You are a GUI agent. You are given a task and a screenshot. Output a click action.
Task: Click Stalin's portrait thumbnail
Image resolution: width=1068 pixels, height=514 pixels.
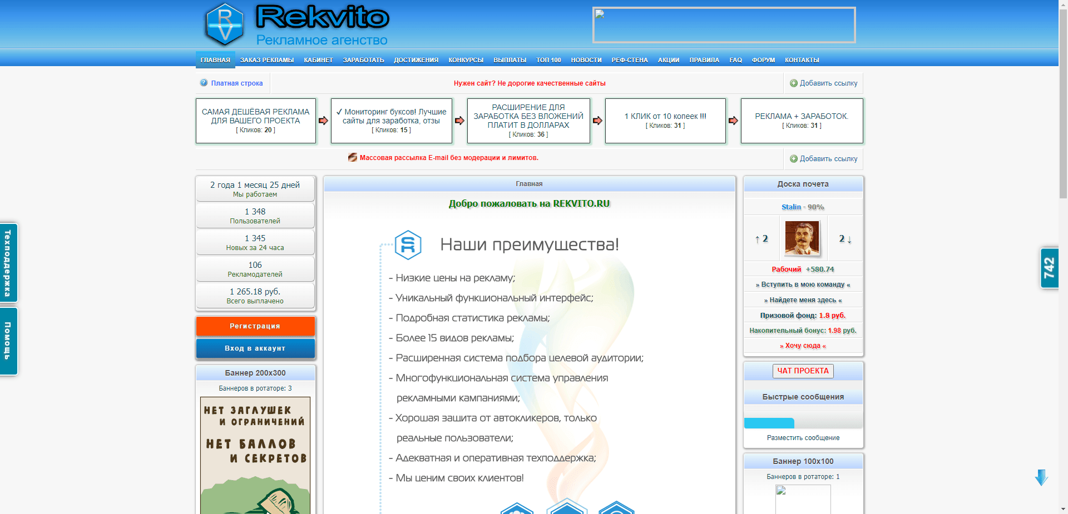(802, 238)
